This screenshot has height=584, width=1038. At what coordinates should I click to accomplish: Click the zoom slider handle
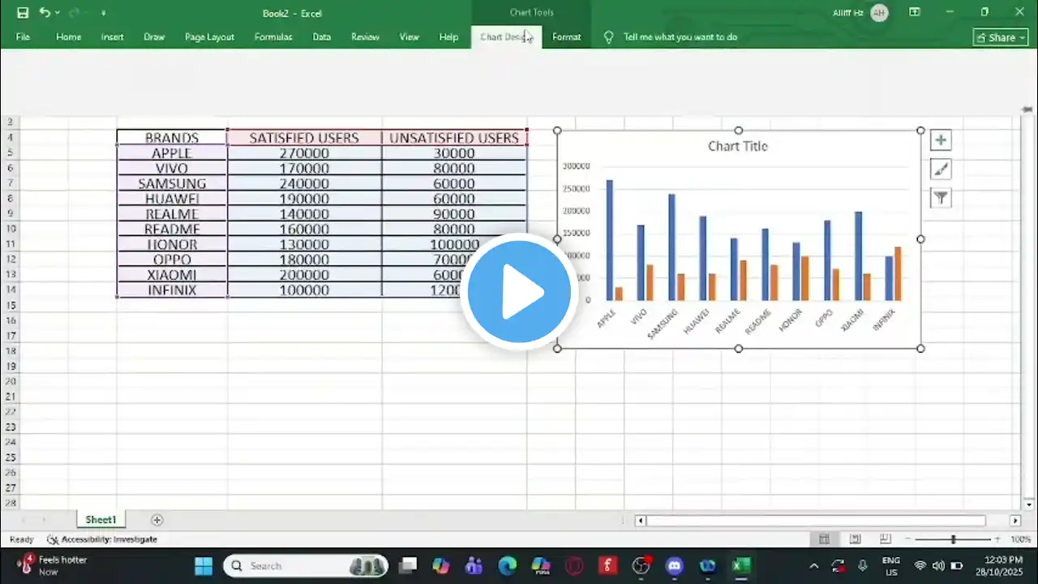click(x=953, y=539)
